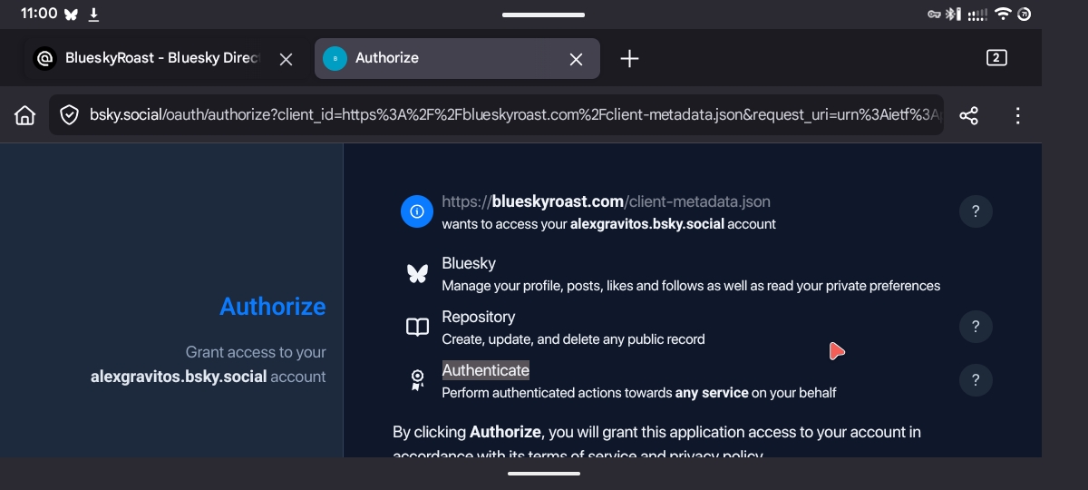Tap the blue info icon beside client URL

[417, 211]
